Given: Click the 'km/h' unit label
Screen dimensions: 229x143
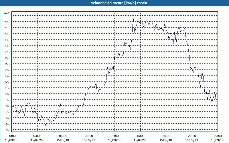Looking at the screenshot, I should (x=7, y=13).
